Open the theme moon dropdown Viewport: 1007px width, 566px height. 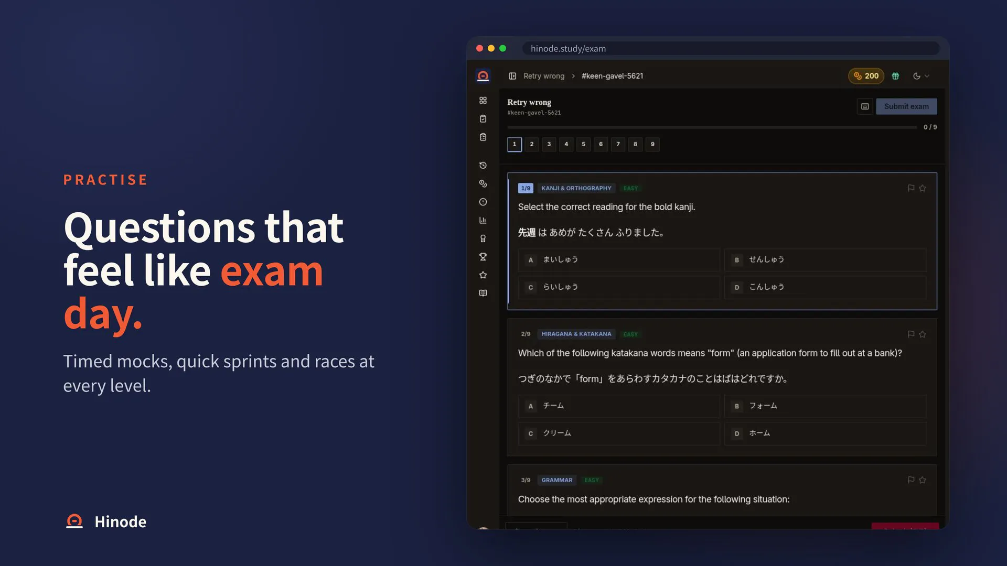click(x=921, y=76)
